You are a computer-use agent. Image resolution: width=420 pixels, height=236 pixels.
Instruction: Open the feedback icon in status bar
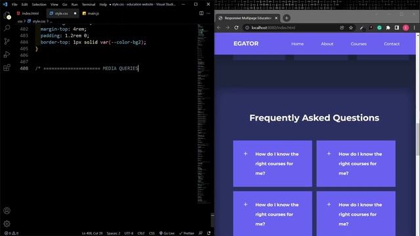pyautogui.click(x=201, y=233)
